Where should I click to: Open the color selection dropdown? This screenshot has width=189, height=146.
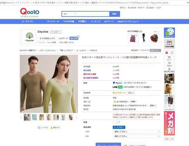[136, 131]
